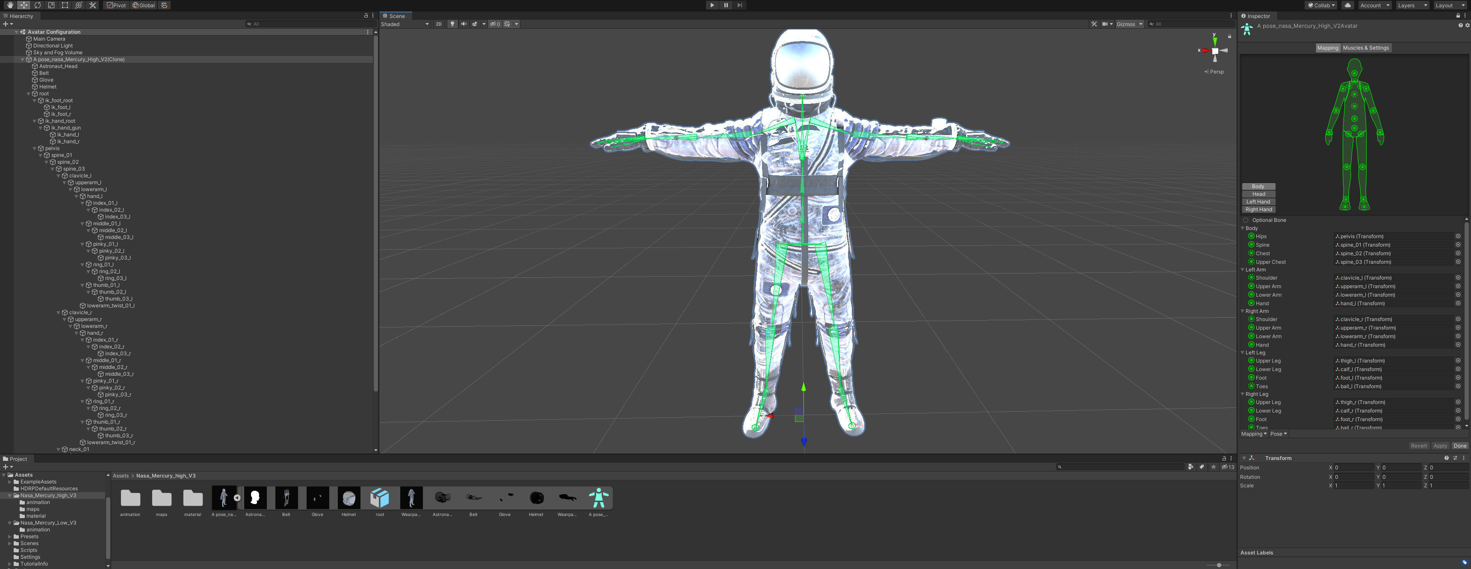Open the Gizmos dropdown arrow

[x=1141, y=24]
